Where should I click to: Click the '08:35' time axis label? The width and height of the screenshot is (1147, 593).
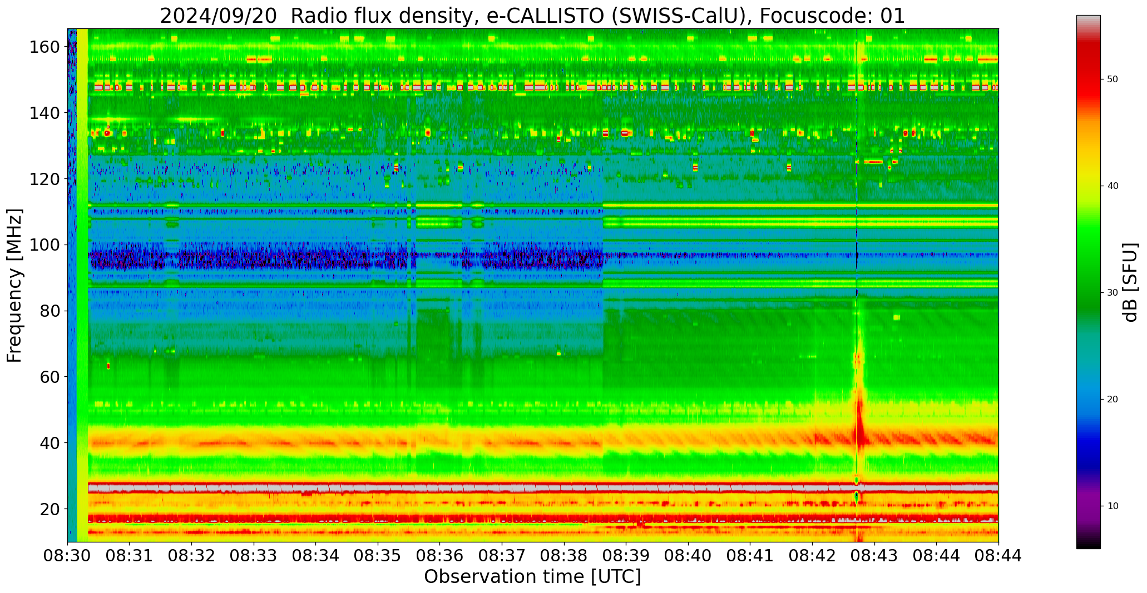[x=378, y=556]
